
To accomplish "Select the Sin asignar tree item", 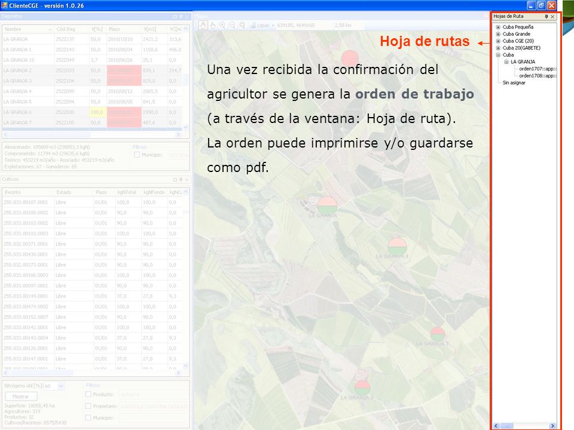I will [x=514, y=82].
